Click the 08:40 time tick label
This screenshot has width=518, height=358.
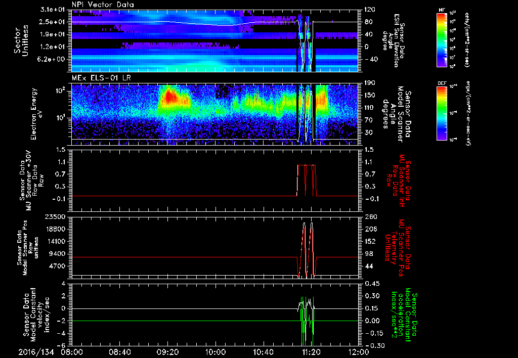point(120,352)
